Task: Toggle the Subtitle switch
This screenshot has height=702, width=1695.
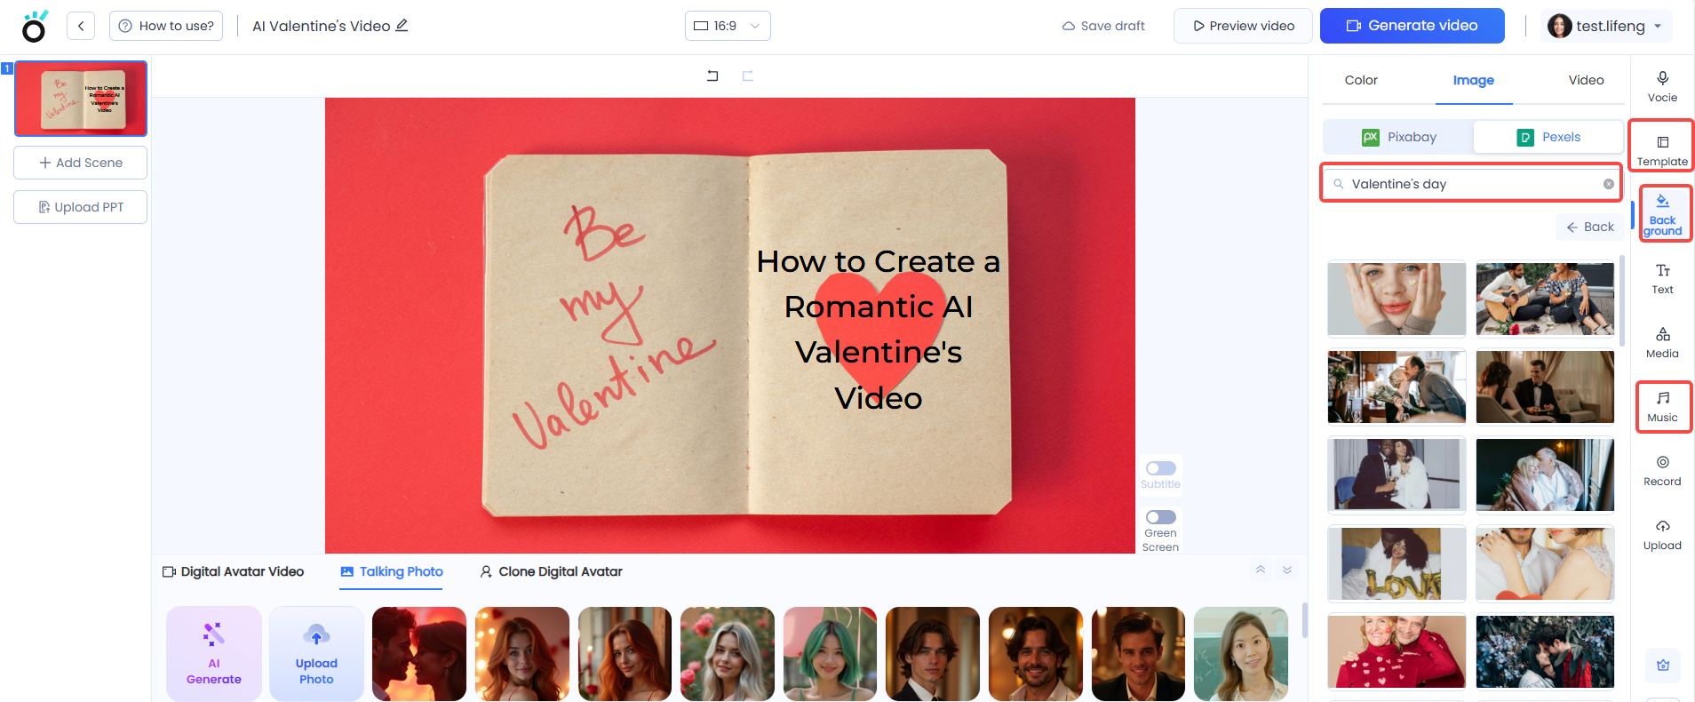Action: coord(1160,468)
